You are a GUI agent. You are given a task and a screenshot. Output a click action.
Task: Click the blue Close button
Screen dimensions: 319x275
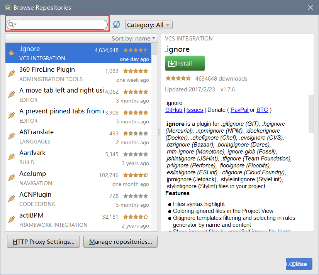[x=299, y=264]
